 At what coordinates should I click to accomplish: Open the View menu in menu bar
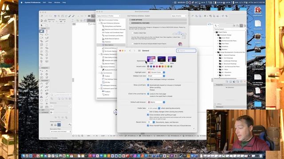pyautogui.click(x=50, y=3)
